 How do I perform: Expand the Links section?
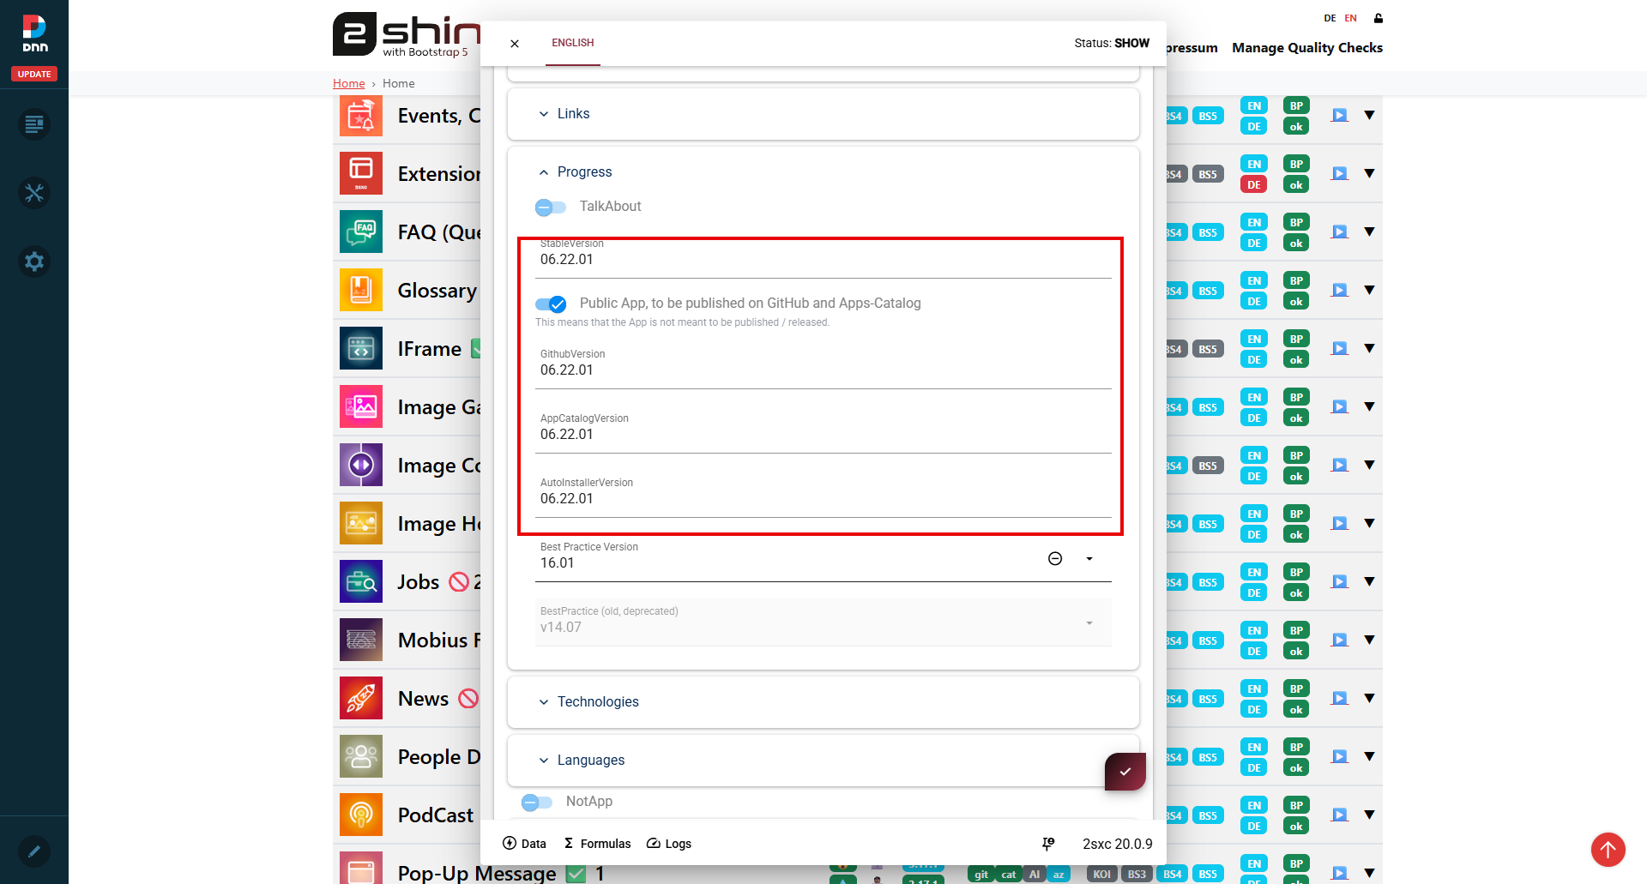pyautogui.click(x=573, y=114)
